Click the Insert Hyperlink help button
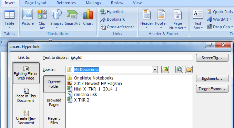Screen dimensions: 234x128 210,45
